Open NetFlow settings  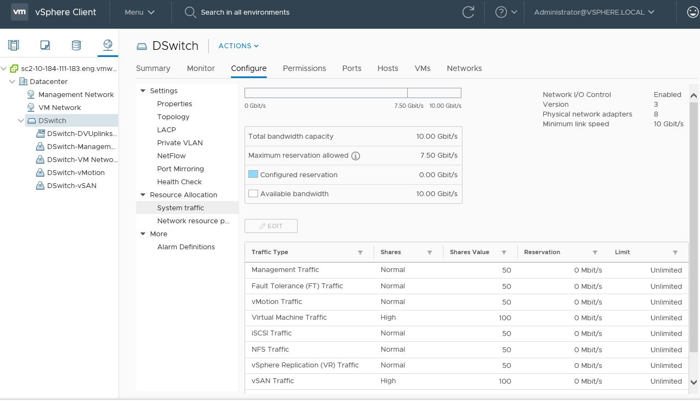[171, 156]
